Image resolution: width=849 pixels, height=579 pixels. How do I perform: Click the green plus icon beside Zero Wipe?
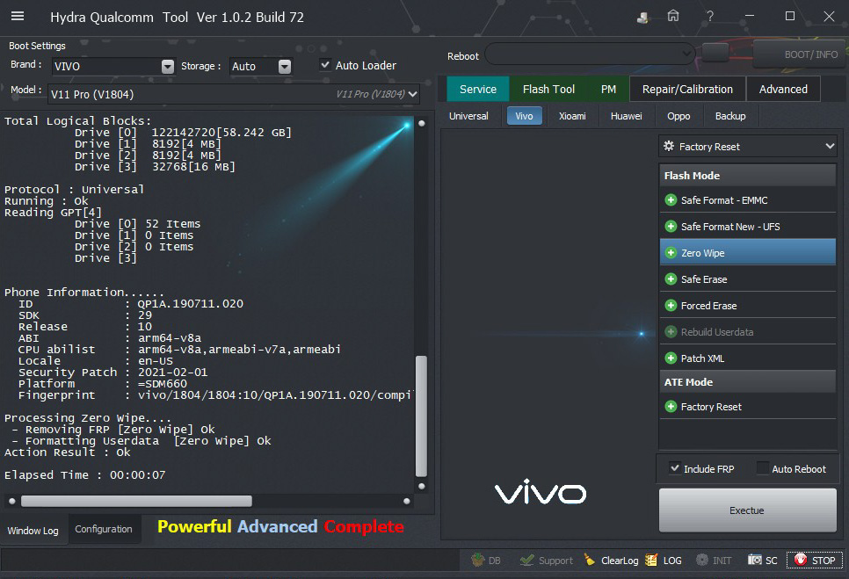click(x=671, y=253)
